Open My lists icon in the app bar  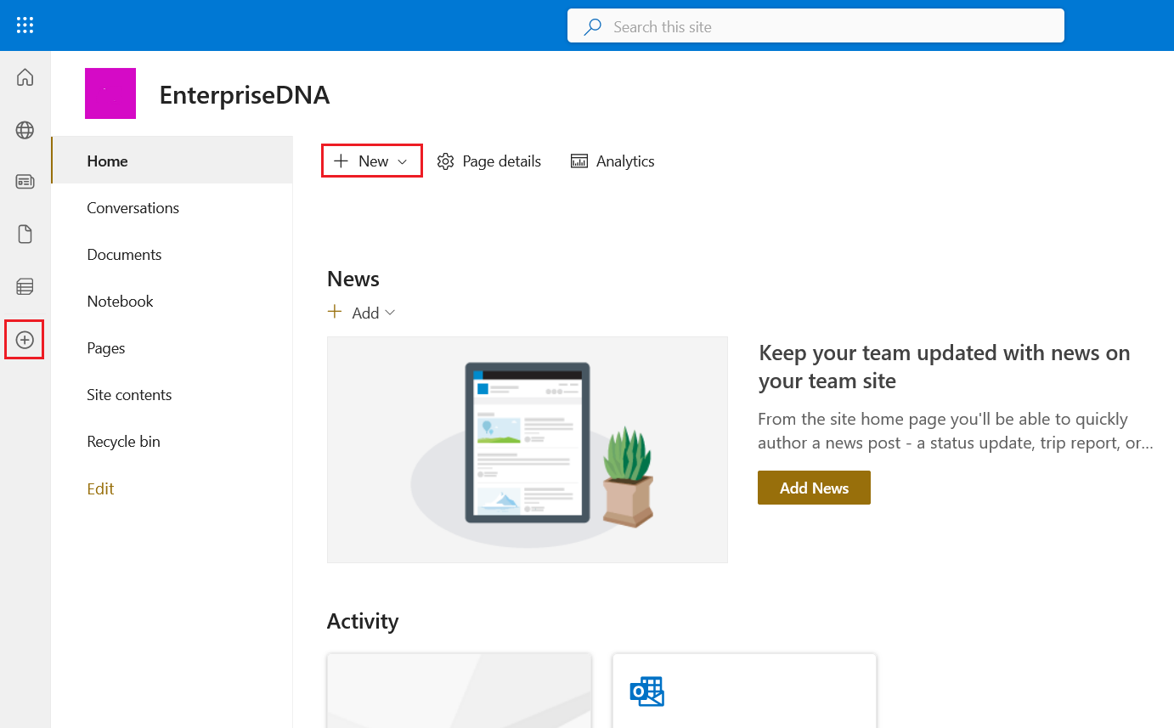click(25, 287)
